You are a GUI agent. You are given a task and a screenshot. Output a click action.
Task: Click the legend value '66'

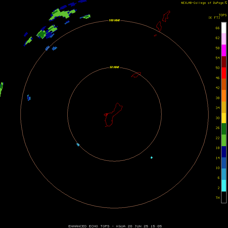[218, 28]
